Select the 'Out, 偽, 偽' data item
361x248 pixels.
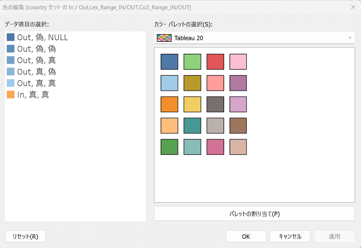(x=75, y=49)
